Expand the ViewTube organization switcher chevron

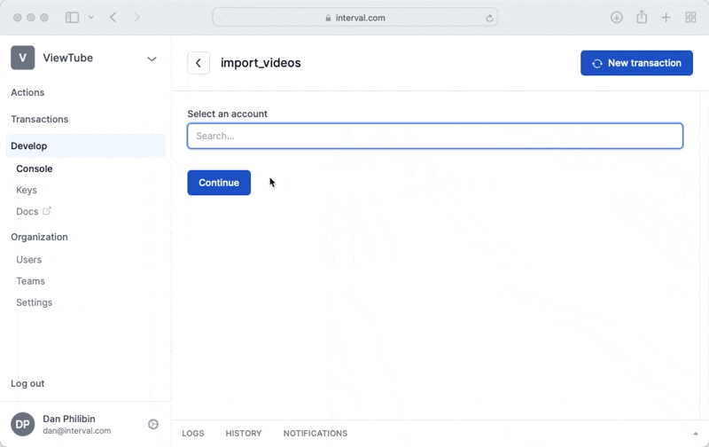coord(152,59)
